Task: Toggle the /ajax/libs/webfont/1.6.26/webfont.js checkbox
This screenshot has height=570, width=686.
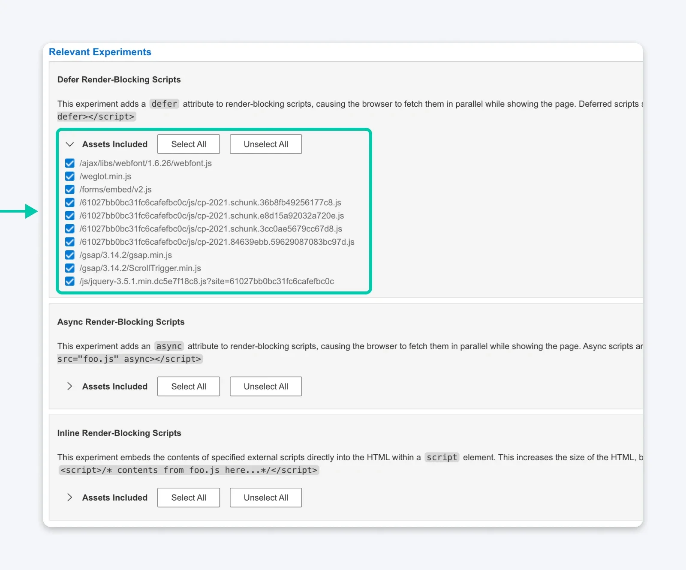Action: 69,163
